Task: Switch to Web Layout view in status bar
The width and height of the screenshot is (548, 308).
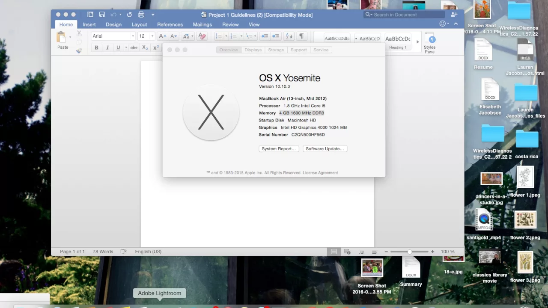Action: click(347, 252)
